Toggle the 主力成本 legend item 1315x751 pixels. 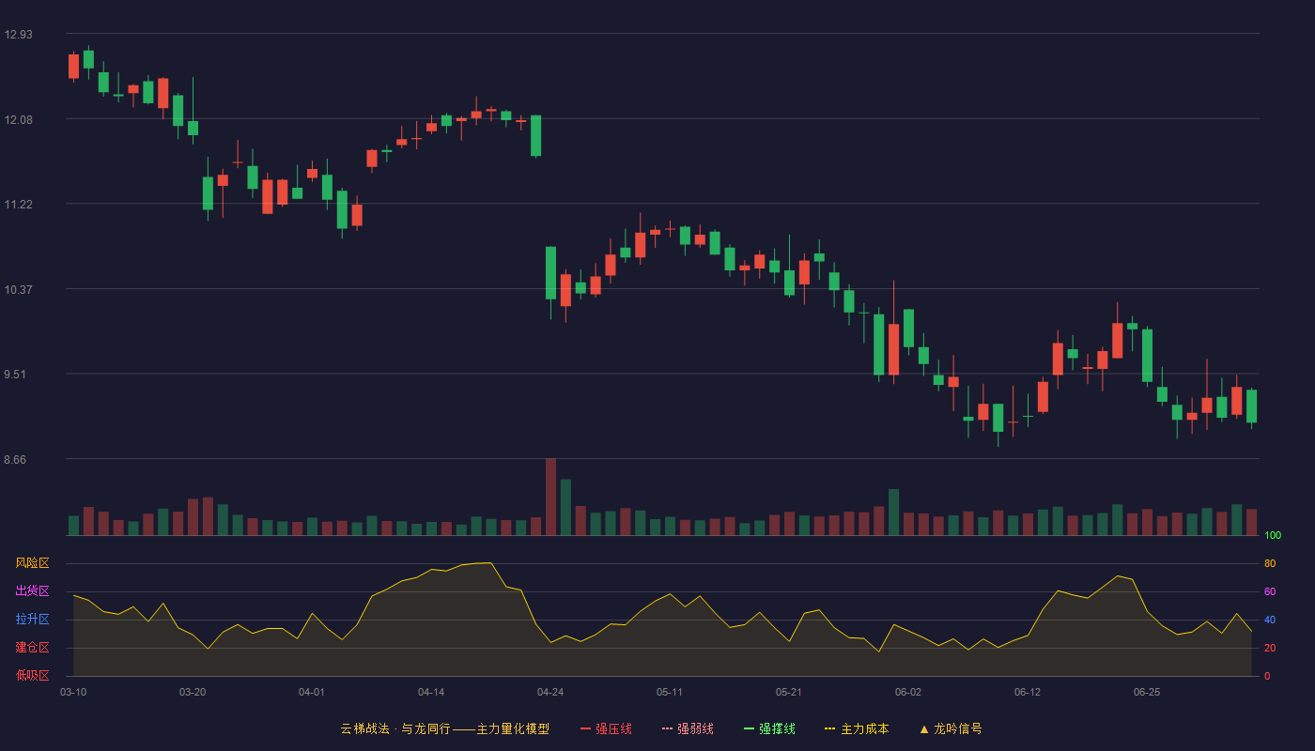point(857,728)
